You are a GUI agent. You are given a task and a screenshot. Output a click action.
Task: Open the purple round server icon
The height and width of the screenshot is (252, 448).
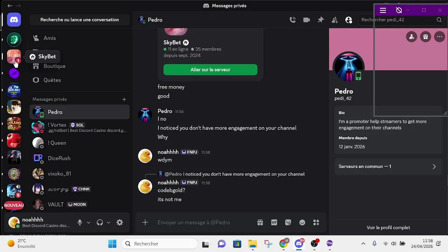coord(14,73)
